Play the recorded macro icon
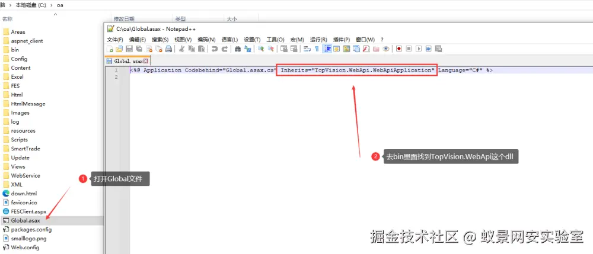 [419, 49]
